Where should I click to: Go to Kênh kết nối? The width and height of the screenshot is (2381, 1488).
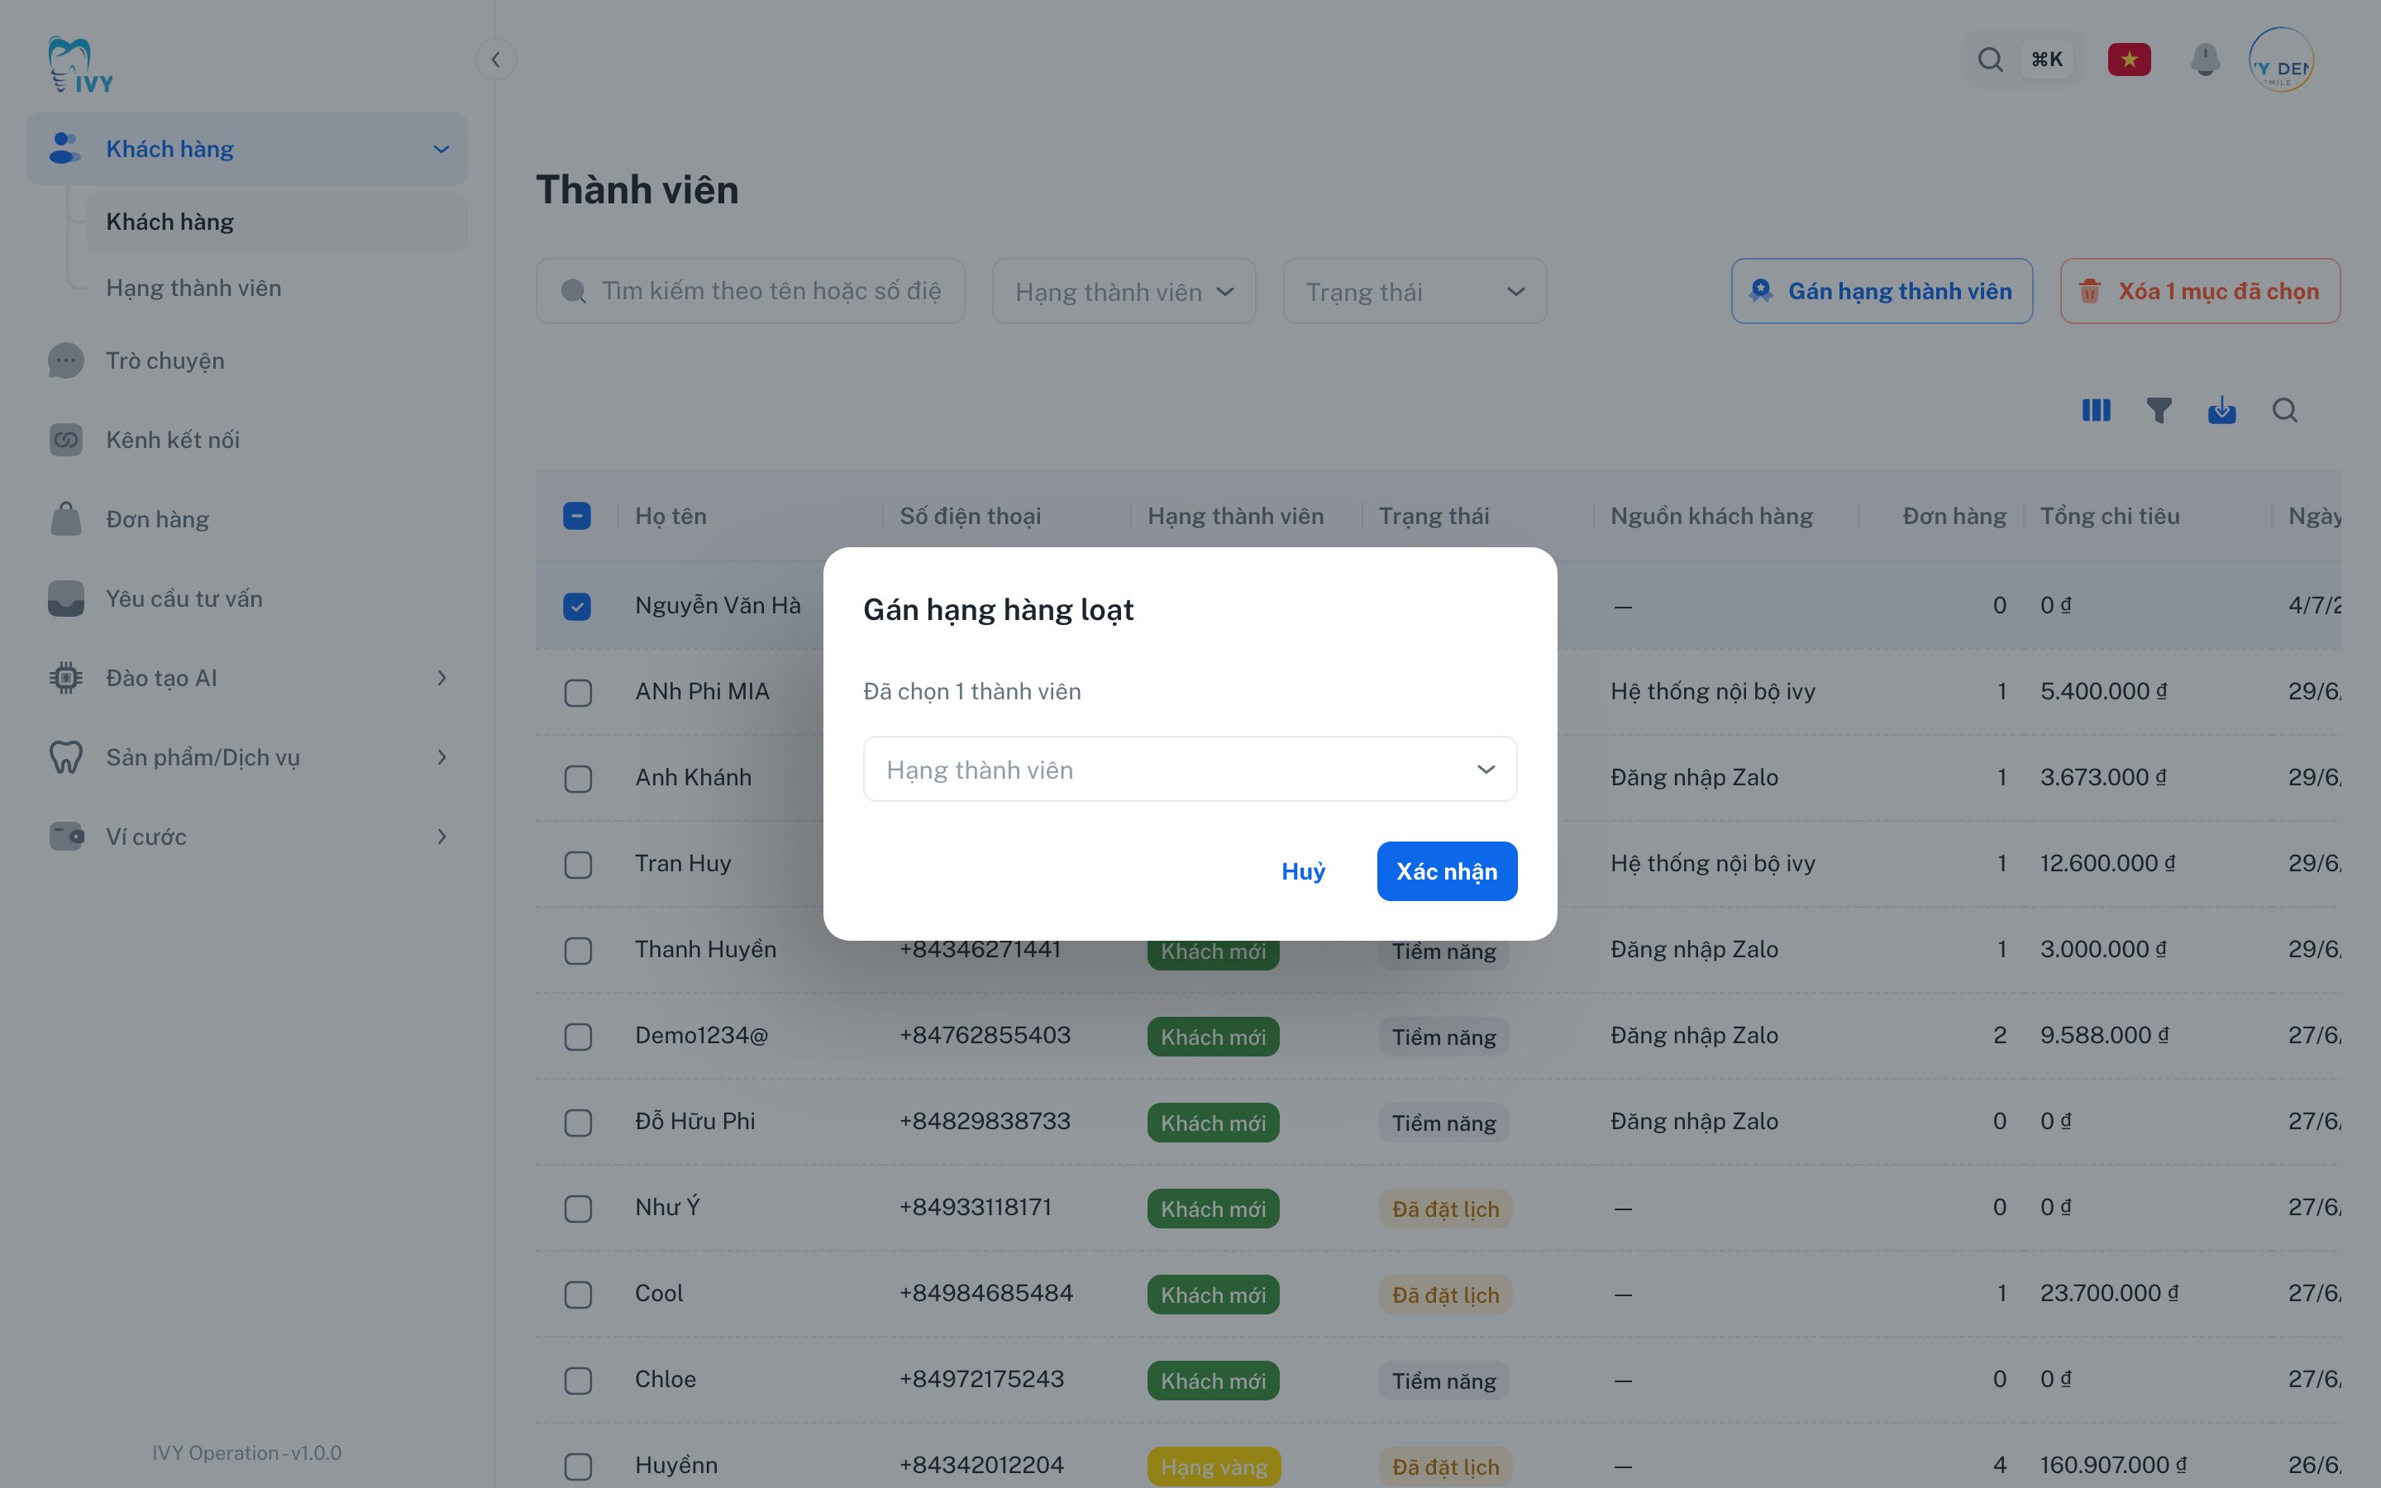pos(247,440)
